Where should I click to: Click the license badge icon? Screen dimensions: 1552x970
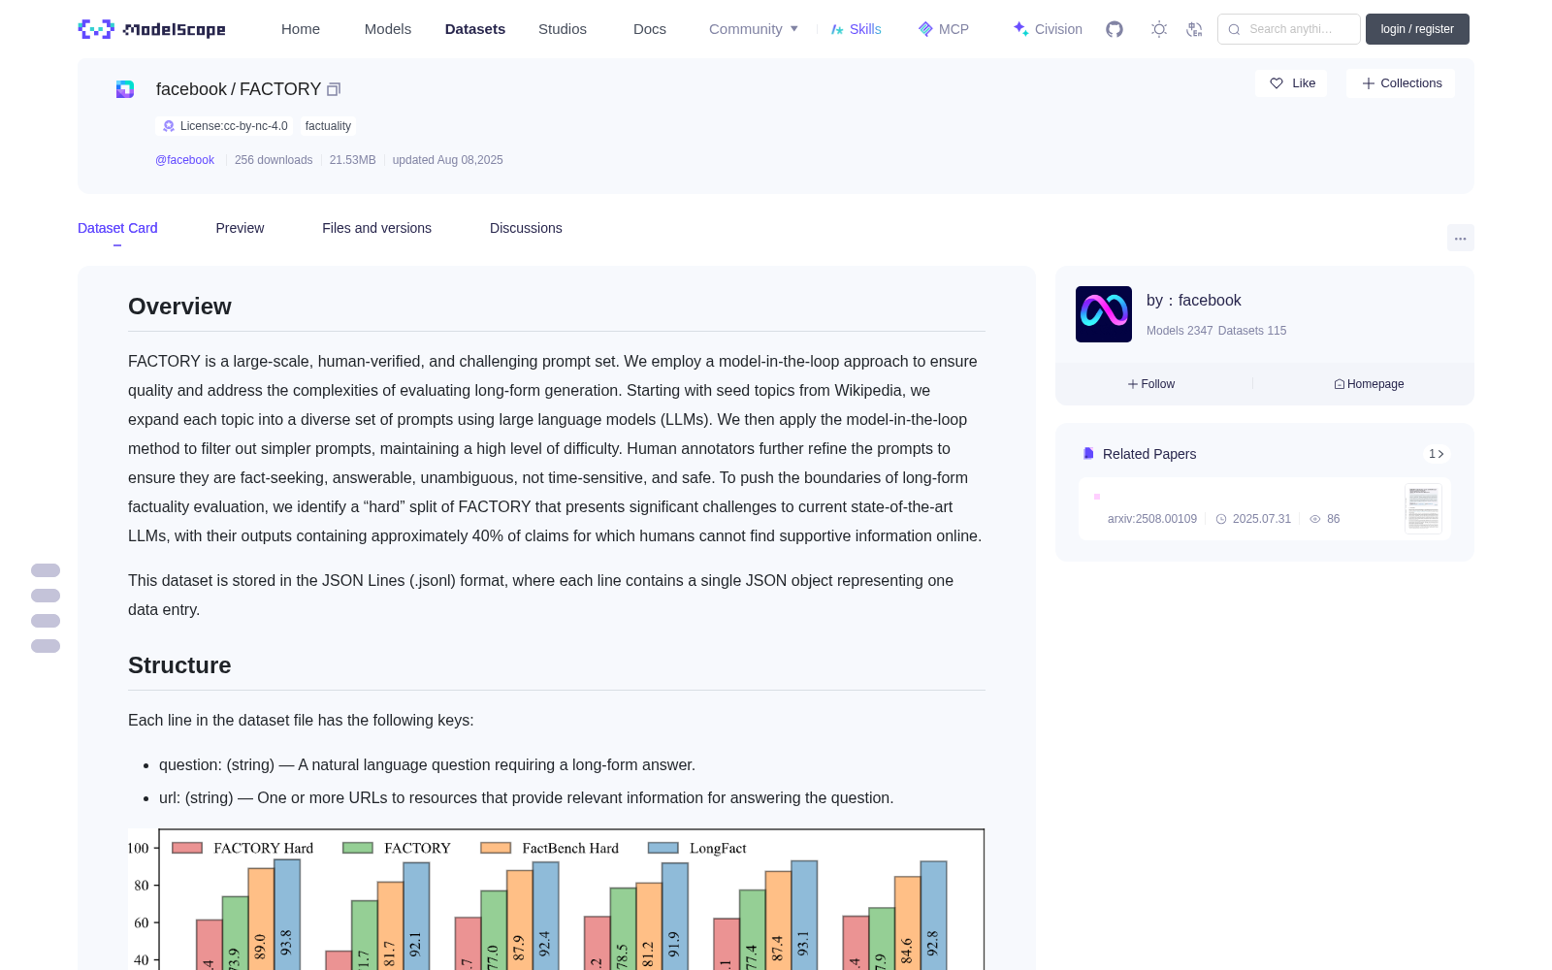coord(169,126)
